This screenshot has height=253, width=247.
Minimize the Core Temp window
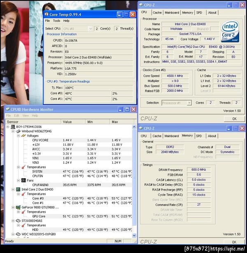120,14
